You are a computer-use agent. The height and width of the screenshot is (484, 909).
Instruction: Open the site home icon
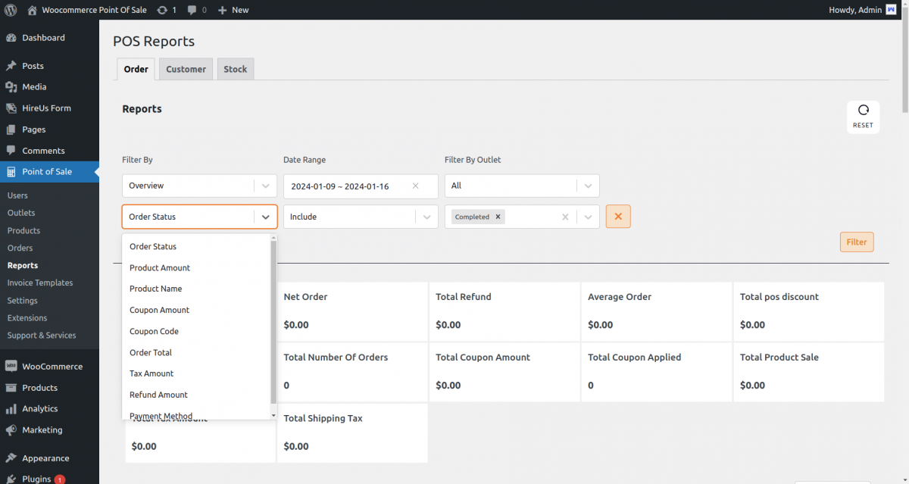pos(32,10)
